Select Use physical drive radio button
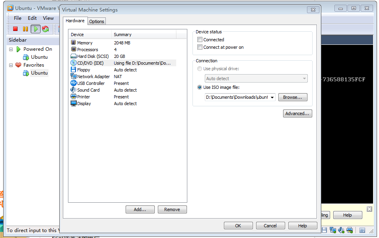379x238 pixels. [200, 69]
